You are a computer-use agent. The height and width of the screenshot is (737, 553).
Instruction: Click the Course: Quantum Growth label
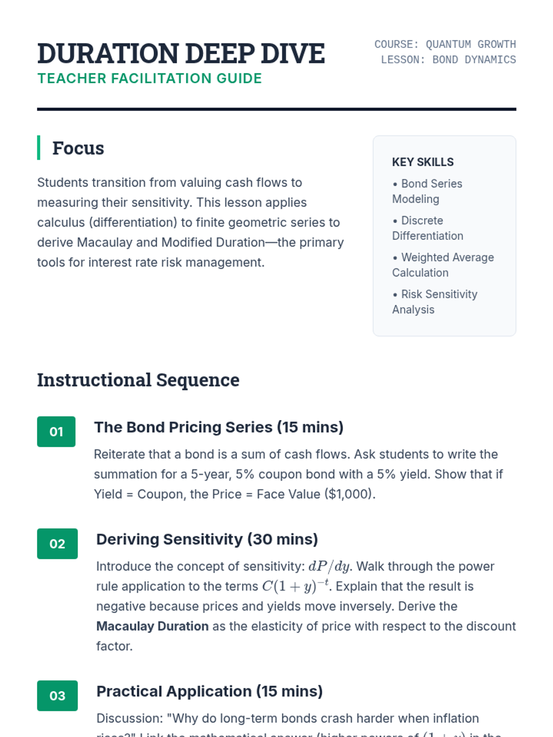click(x=445, y=44)
